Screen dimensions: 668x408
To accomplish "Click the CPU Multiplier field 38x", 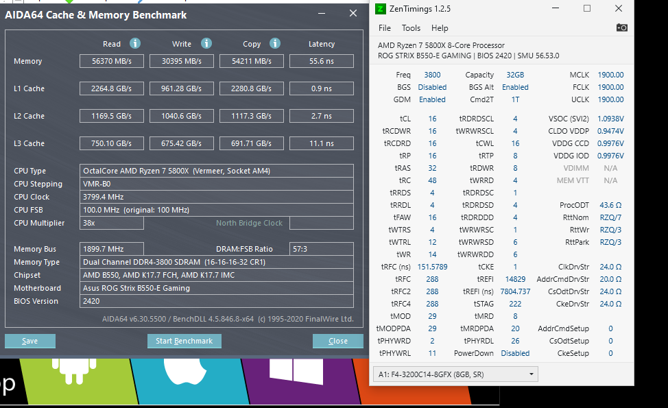I will 112,223.
